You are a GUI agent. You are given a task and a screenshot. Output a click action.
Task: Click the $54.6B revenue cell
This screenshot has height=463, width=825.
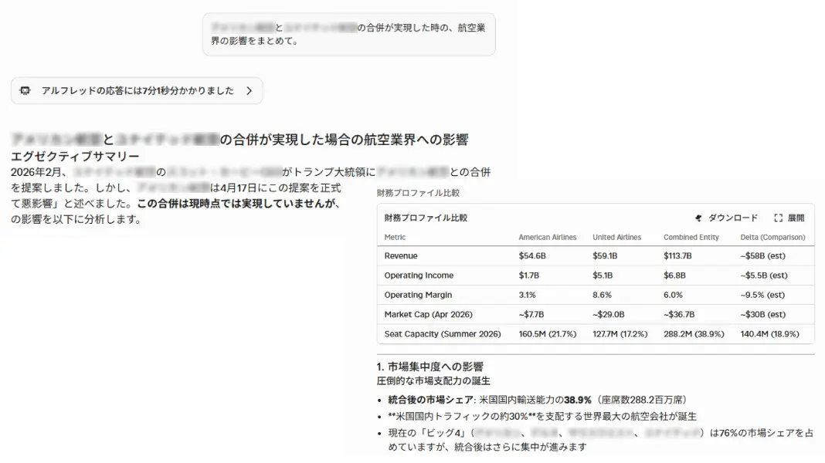(x=532, y=256)
